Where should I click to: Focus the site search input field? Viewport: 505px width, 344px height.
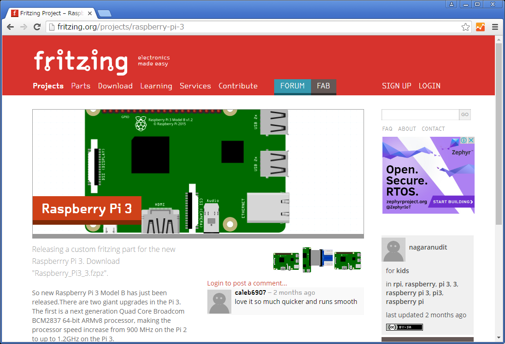coord(420,115)
